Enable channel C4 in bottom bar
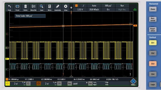 (59, 83)
